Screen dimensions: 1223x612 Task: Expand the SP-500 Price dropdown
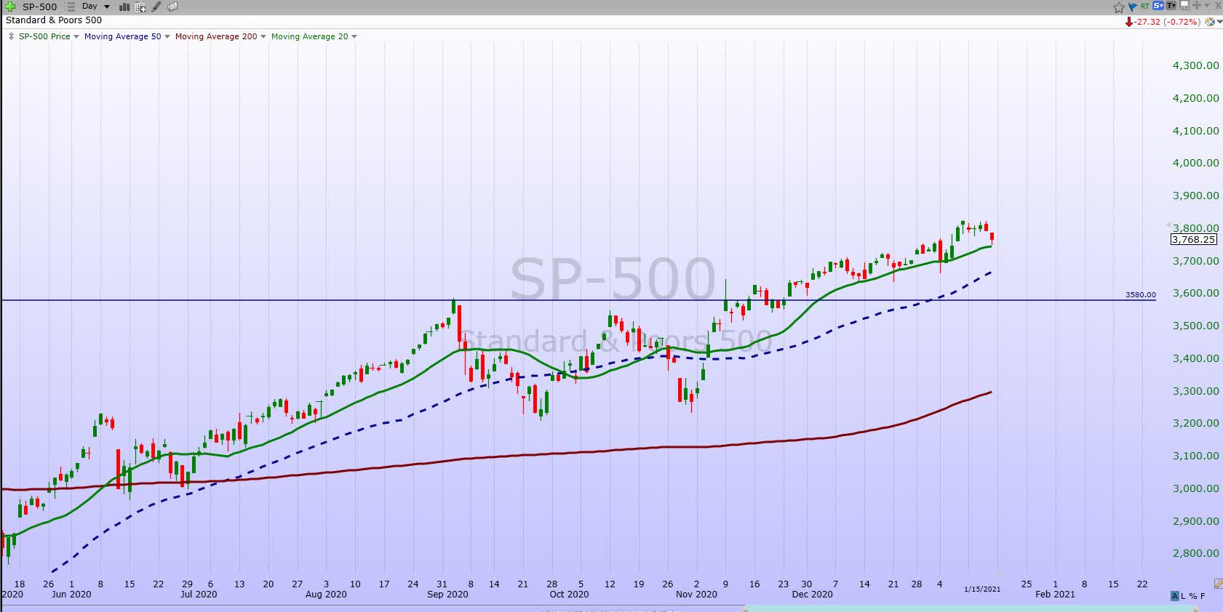76,37
